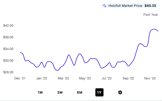Click the Dec '21 axis label
Image resolution: width=162 pixels, height=101 pixels.
(x=20, y=78)
